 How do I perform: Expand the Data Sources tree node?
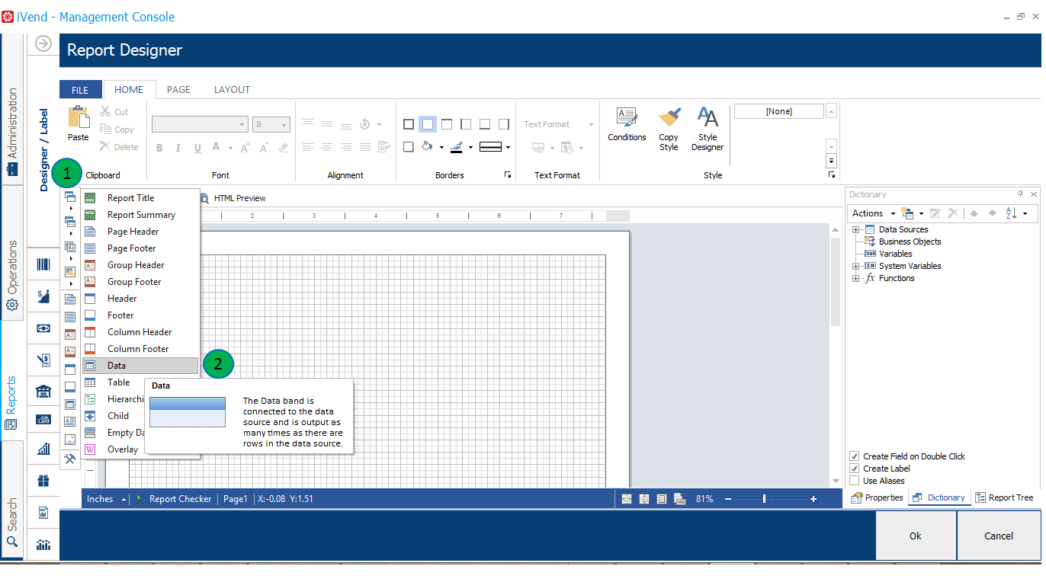point(855,229)
